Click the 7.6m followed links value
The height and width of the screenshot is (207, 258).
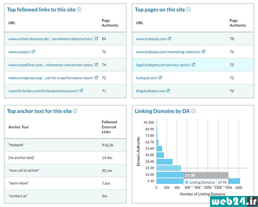[106, 183]
